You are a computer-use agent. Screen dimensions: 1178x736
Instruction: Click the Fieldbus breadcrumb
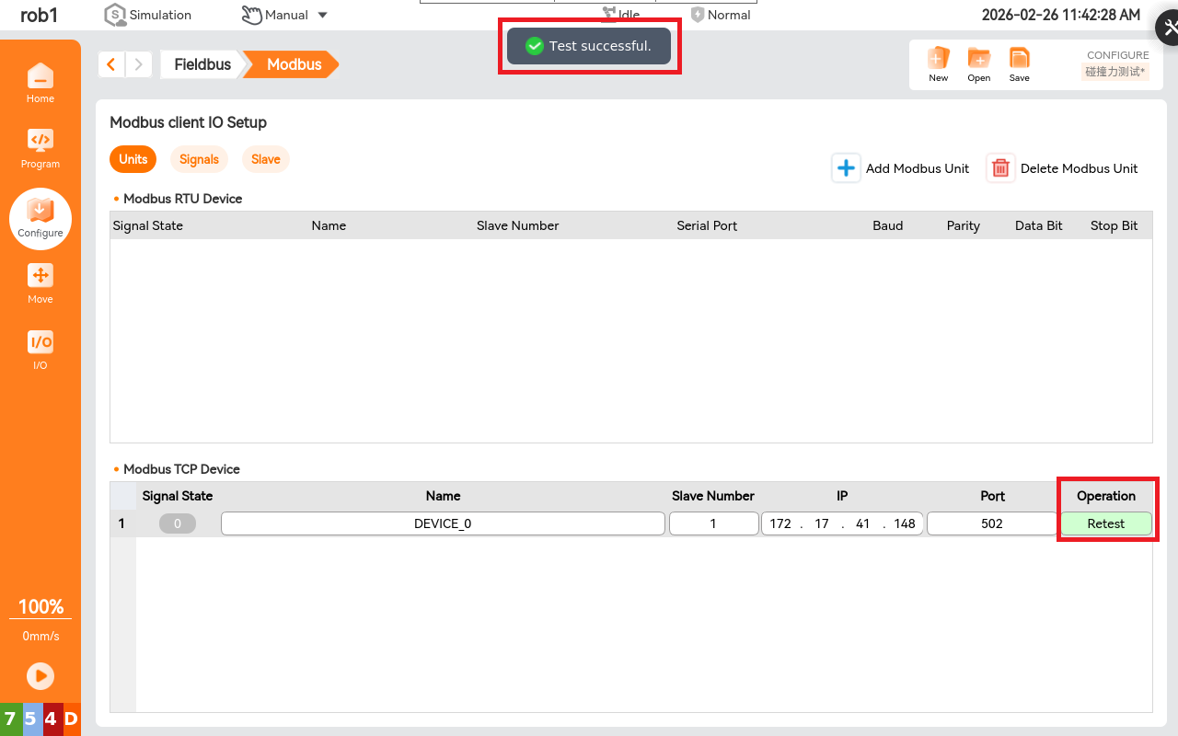202,64
